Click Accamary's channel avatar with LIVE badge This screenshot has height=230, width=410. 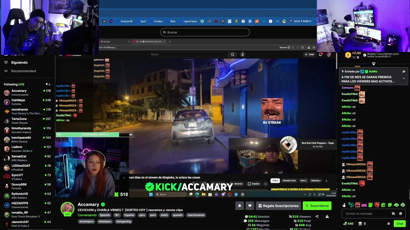pos(67,209)
